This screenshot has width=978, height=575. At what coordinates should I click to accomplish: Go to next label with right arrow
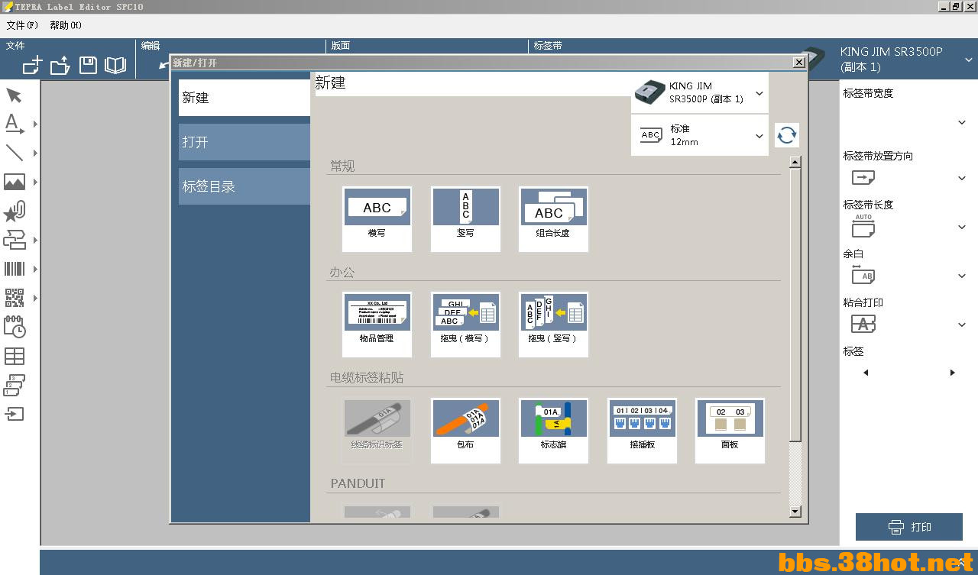click(952, 373)
